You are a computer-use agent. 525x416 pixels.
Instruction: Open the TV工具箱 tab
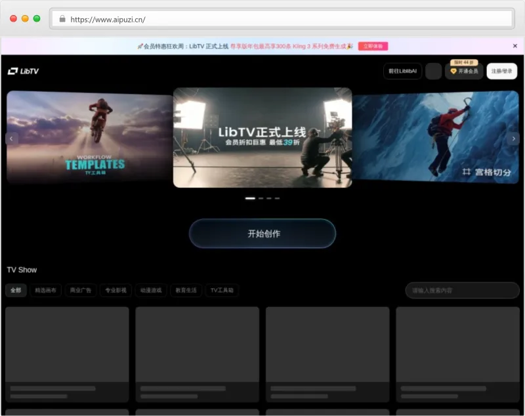point(222,290)
